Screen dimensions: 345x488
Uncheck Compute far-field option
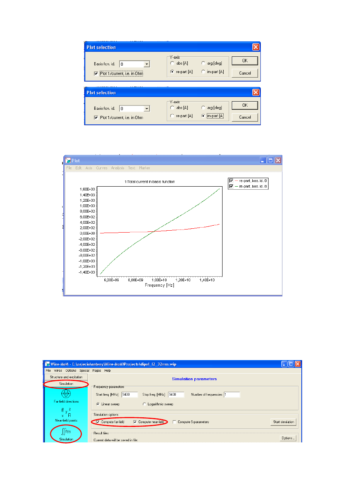98,422
